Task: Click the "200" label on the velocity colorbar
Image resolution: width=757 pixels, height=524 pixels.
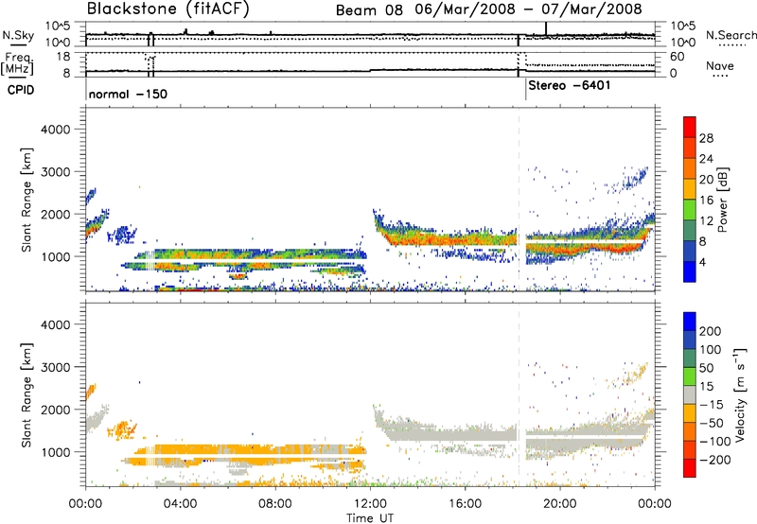Action: pos(711,331)
